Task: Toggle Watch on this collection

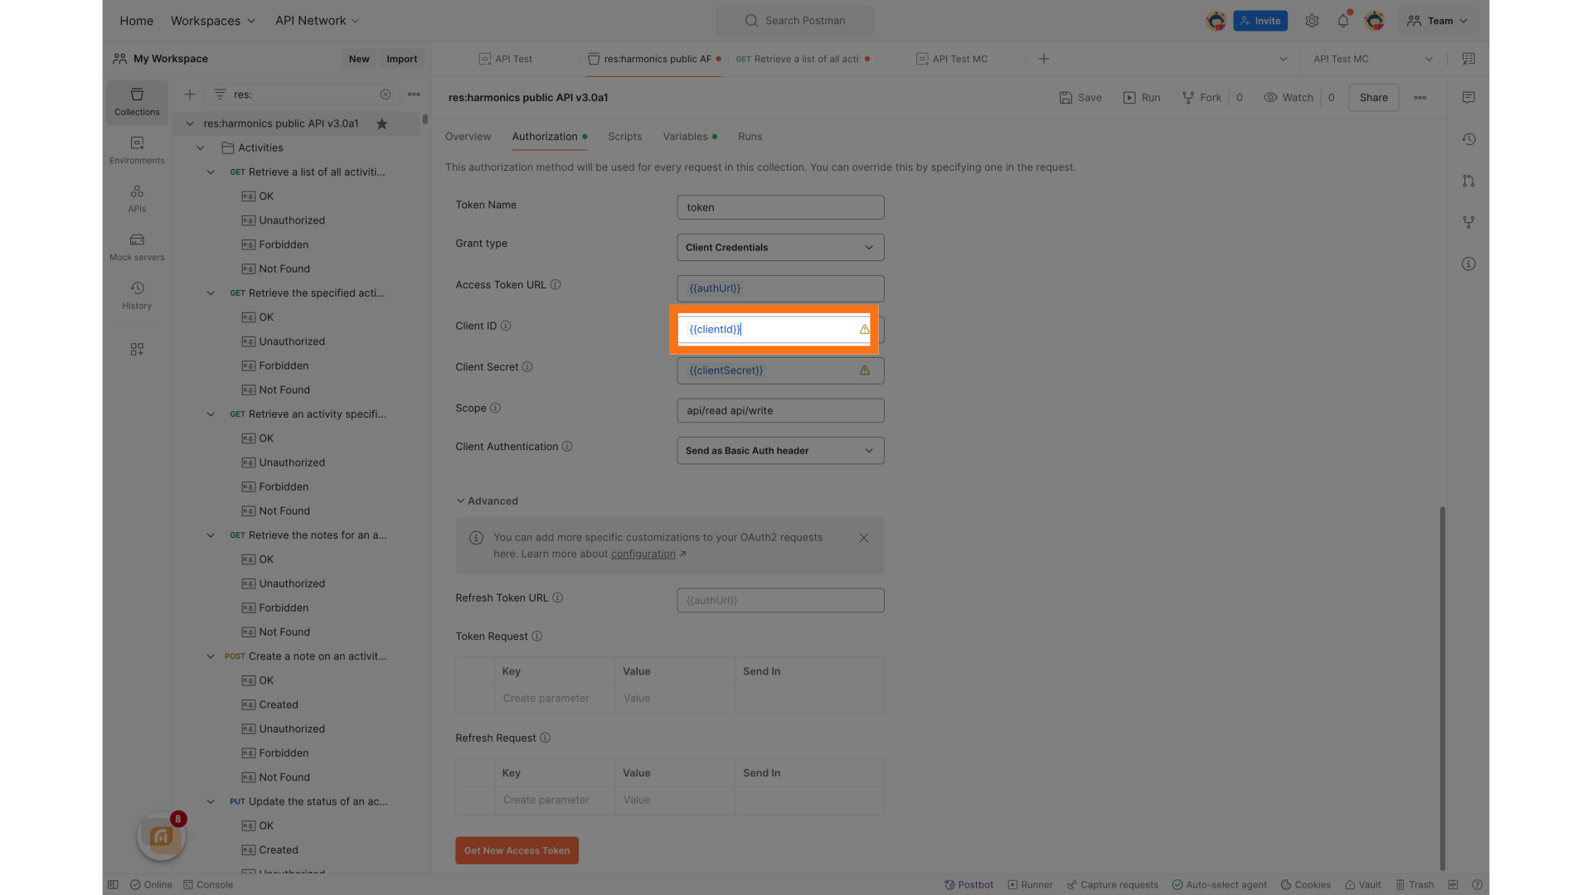Action: (1288, 97)
